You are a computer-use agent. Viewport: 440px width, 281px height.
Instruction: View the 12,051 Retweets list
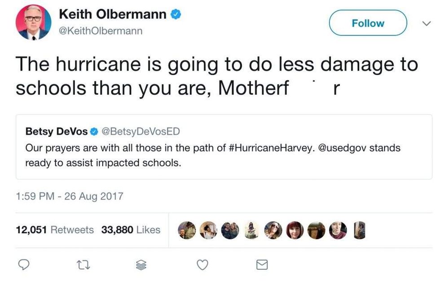click(x=55, y=230)
